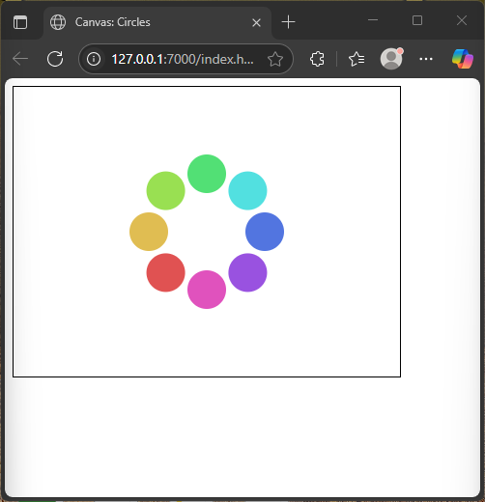
Task: Launch the Copilot sidebar icon
Action: tap(462, 59)
